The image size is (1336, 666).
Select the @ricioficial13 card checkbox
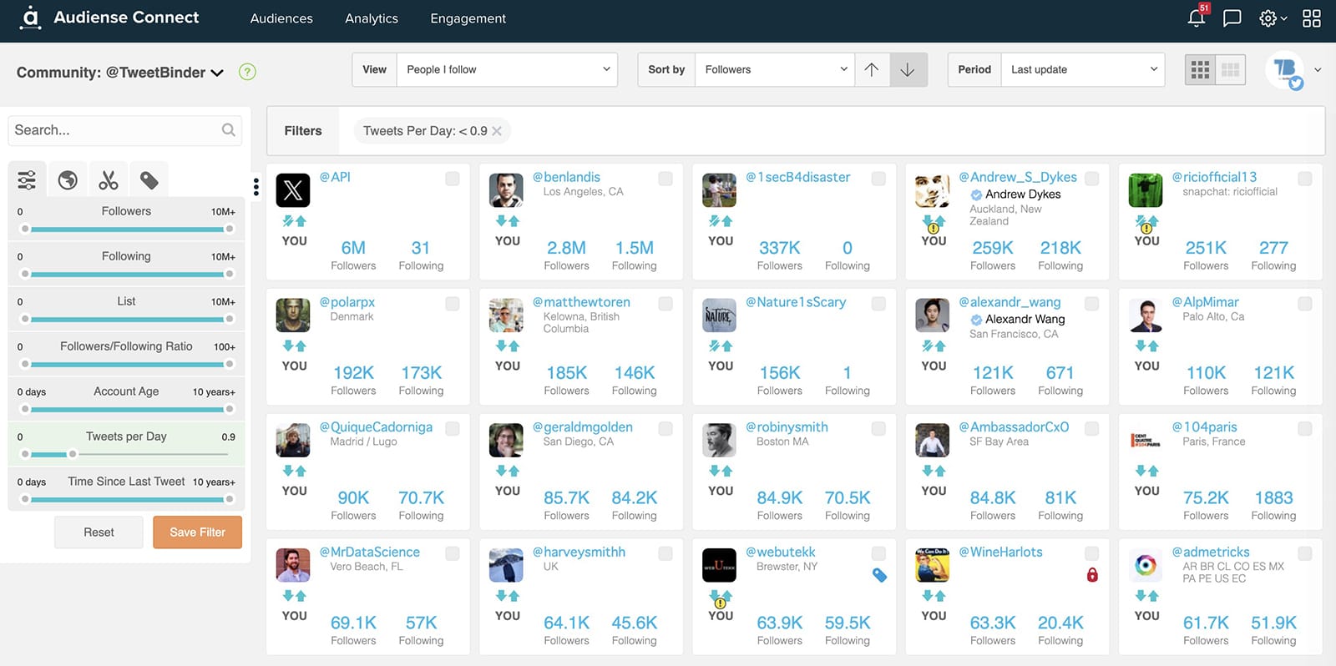pyautogui.click(x=1305, y=179)
